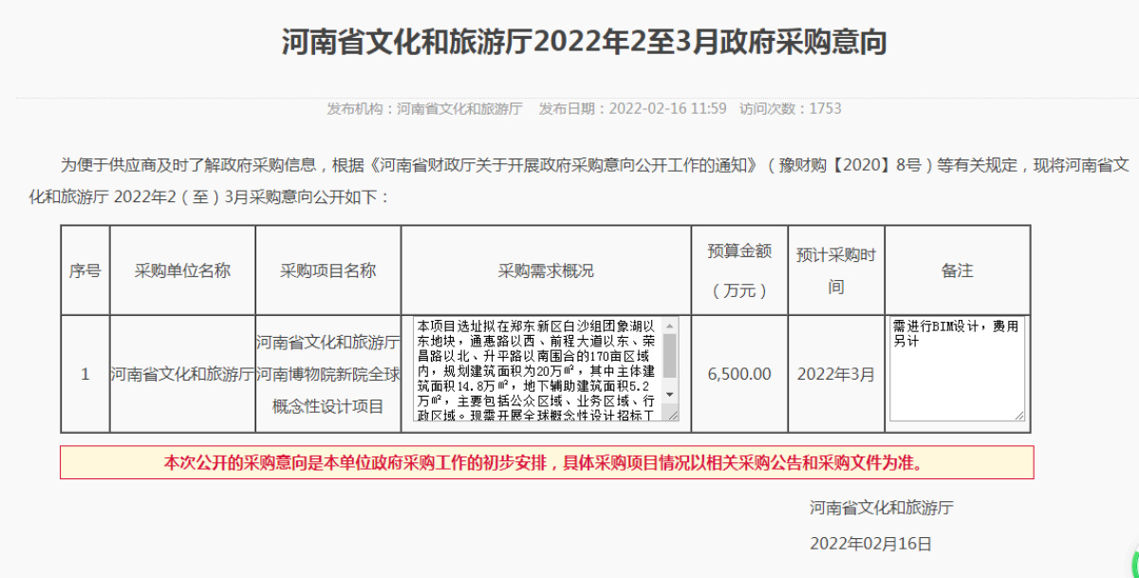Image resolution: width=1139 pixels, height=578 pixels.
Task: Click the resize grip of requirement overview textarea
Action: 672,414
